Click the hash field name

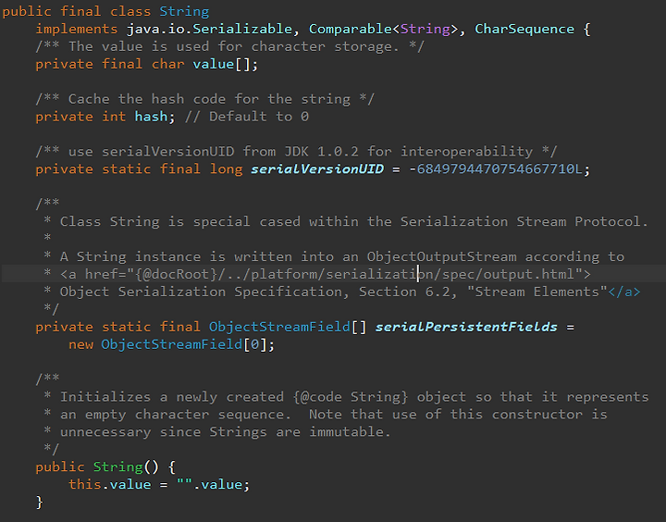[x=151, y=117]
